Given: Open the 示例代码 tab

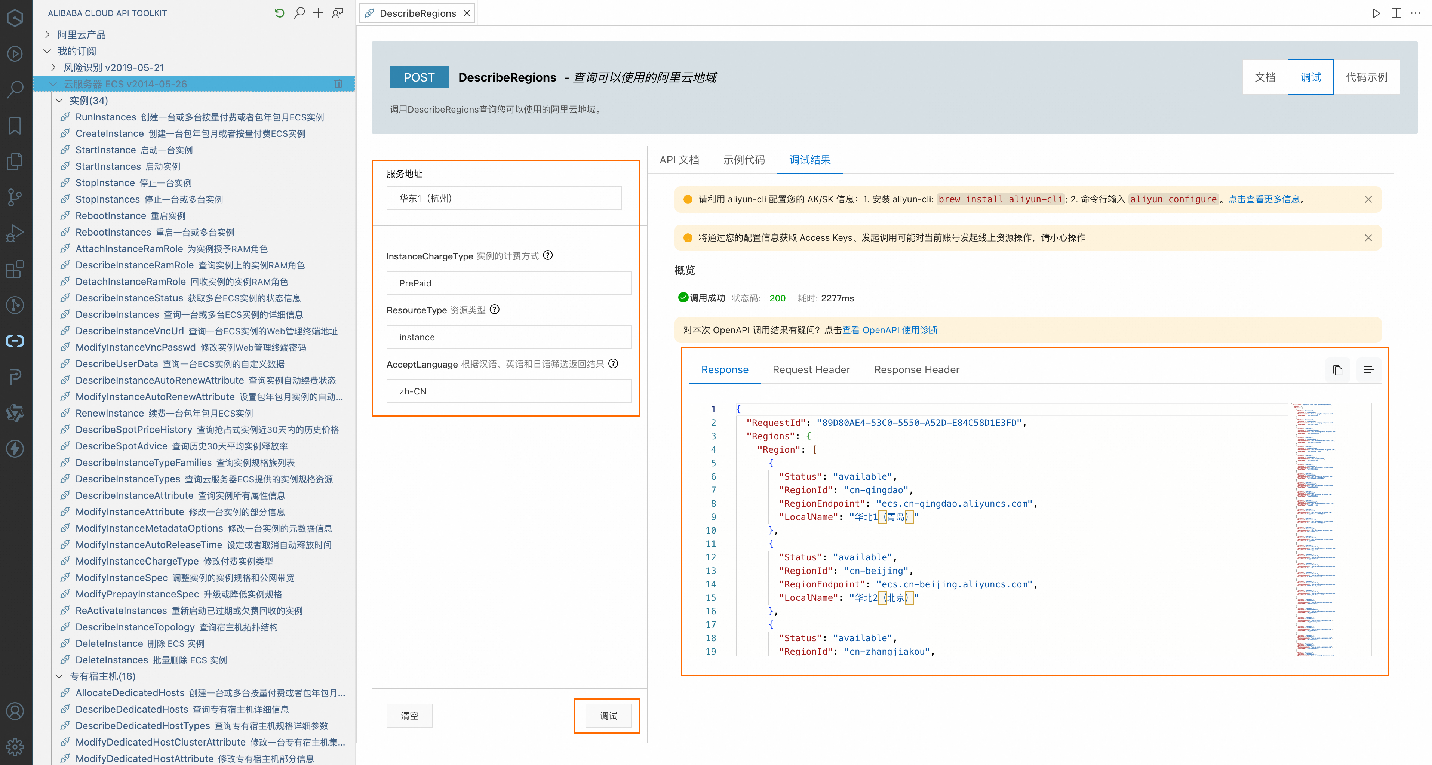Looking at the screenshot, I should point(744,160).
